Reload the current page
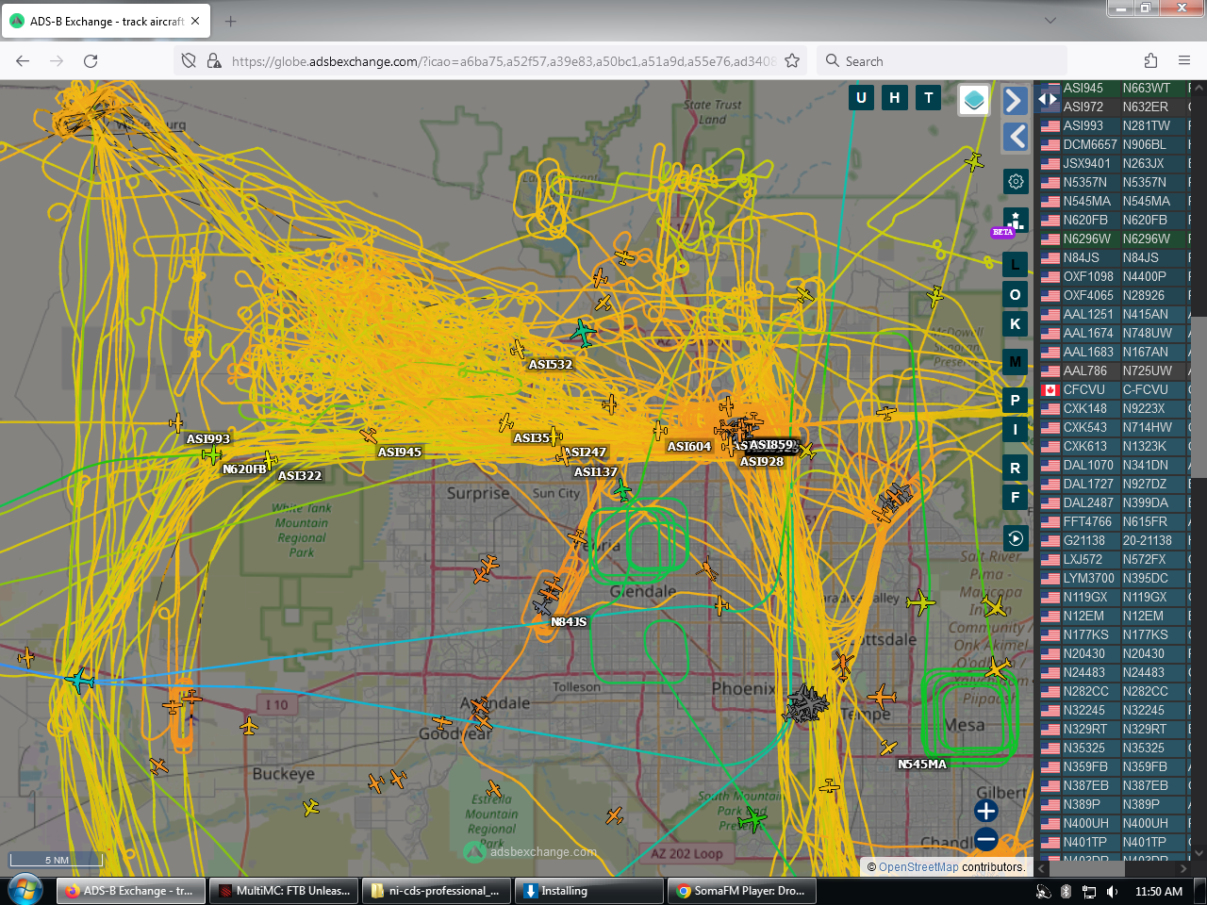1207x905 pixels. pos(91,61)
